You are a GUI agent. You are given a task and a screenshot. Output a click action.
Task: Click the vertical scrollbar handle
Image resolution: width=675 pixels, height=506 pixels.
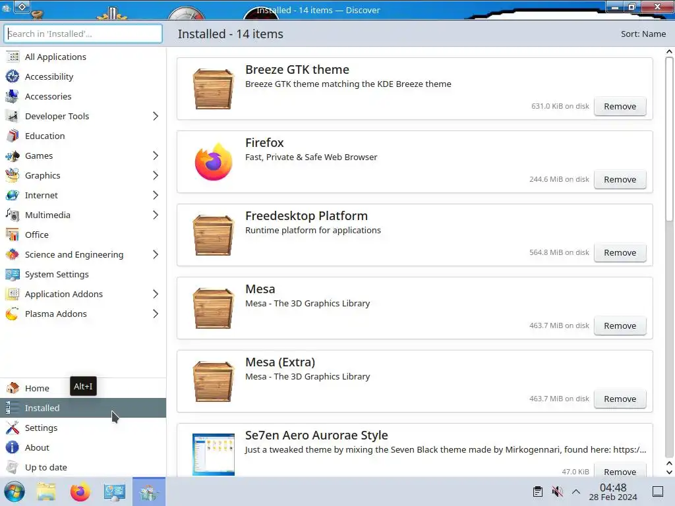tap(669, 140)
